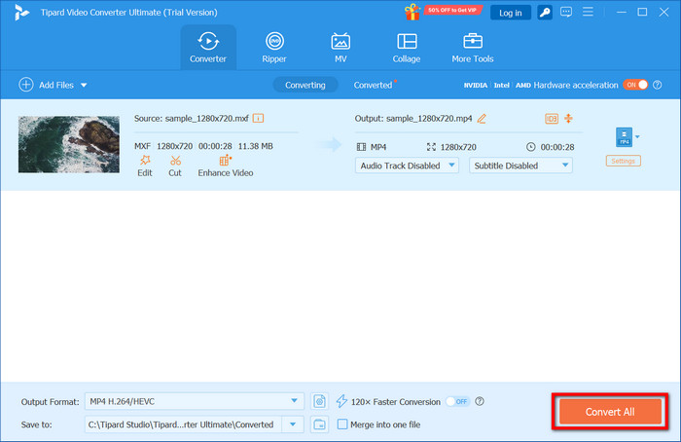The width and height of the screenshot is (681, 442).
Task: Show source file info icon
Action: [x=258, y=118]
